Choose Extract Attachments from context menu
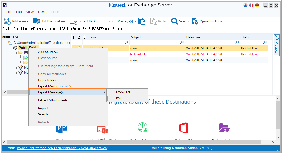 coord(68,100)
